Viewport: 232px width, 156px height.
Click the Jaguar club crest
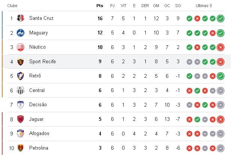[x=20, y=119]
